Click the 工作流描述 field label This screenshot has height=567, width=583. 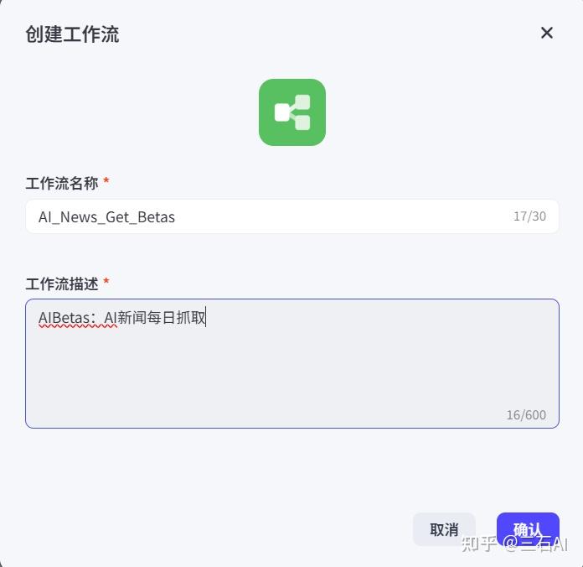(x=62, y=283)
